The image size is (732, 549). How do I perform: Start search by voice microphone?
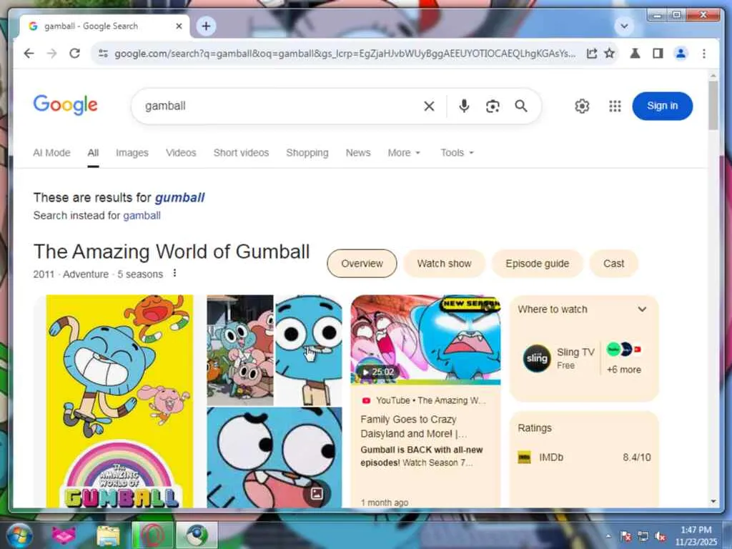[463, 106]
